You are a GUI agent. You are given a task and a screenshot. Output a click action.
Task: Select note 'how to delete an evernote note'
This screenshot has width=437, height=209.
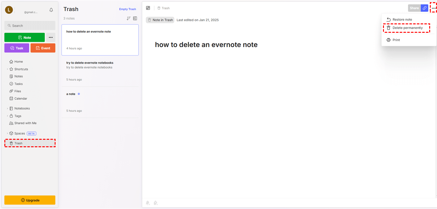tap(100, 40)
